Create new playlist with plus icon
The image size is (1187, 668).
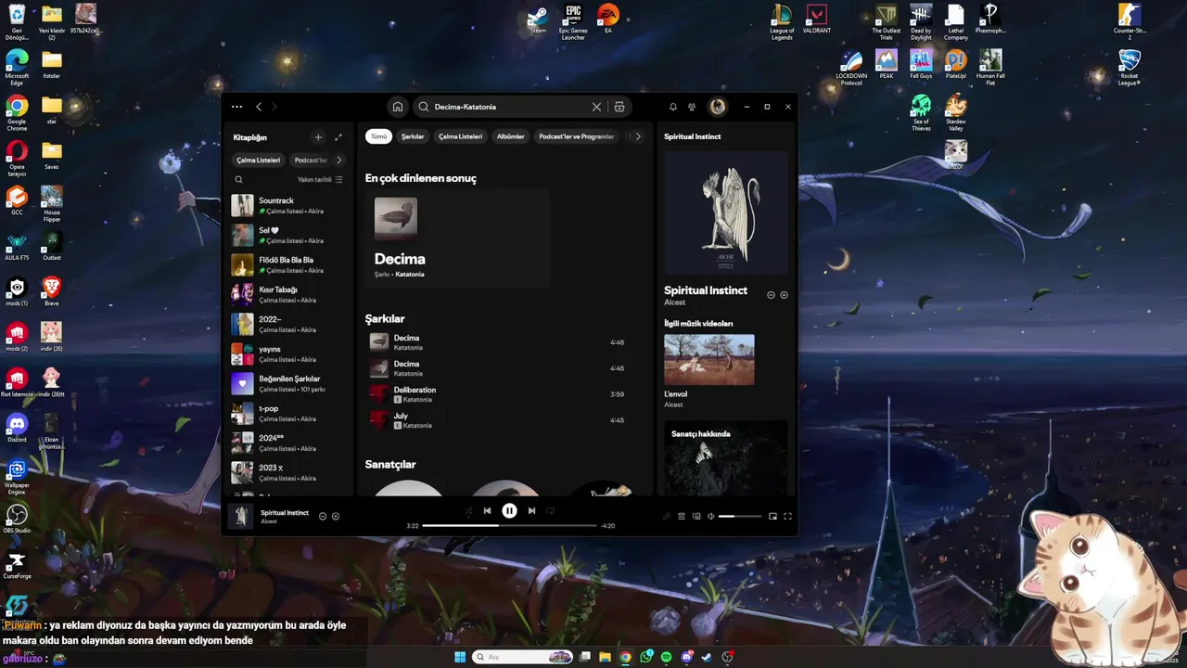pos(318,137)
